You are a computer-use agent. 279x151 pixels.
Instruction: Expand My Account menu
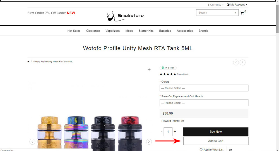click(237, 5)
